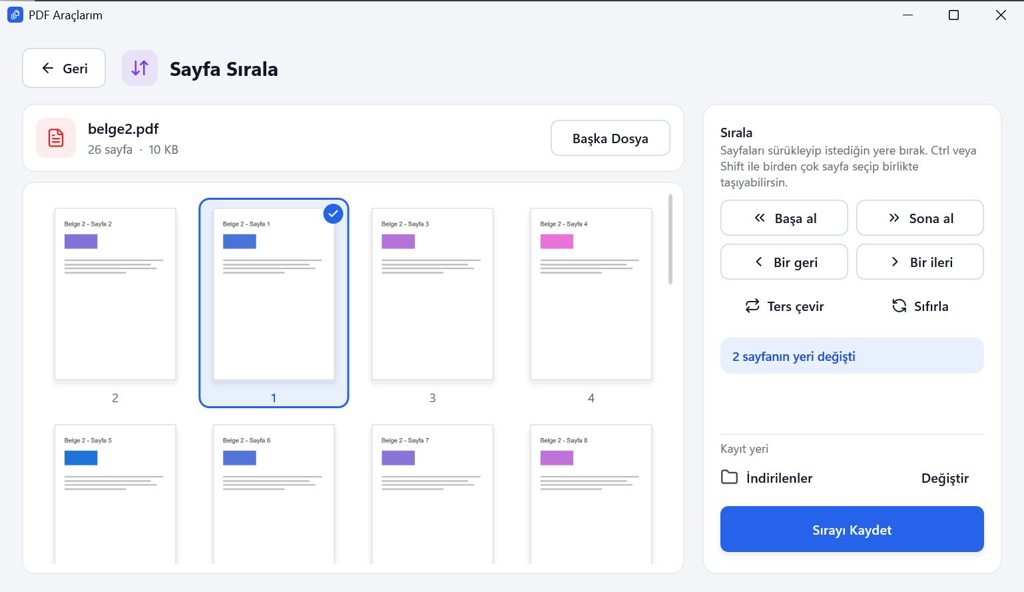Shift the page one back with Bir geri
The width and height of the screenshot is (1024, 592).
pyautogui.click(x=784, y=262)
